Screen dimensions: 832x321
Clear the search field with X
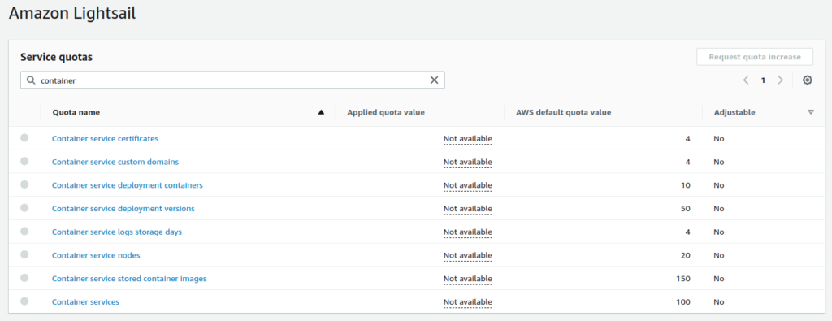click(434, 80)
